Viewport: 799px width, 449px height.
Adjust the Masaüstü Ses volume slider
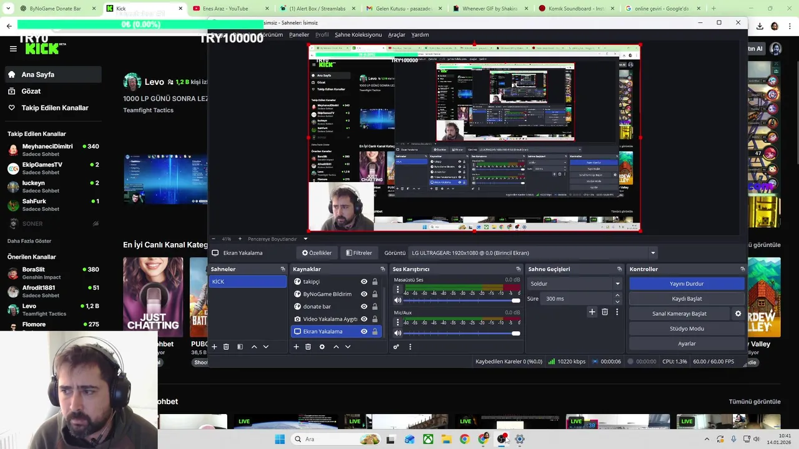tap(462, 301)
